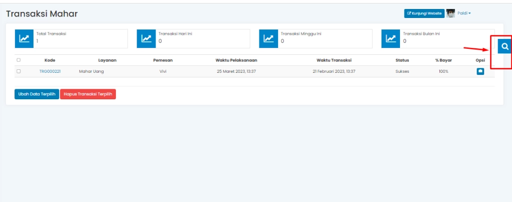512x202 pixels.
Task: Click the magnifier search icon on right edge
Action: (505, 46)
